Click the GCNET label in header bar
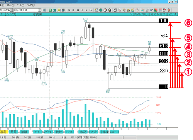 tap(158, 14)
